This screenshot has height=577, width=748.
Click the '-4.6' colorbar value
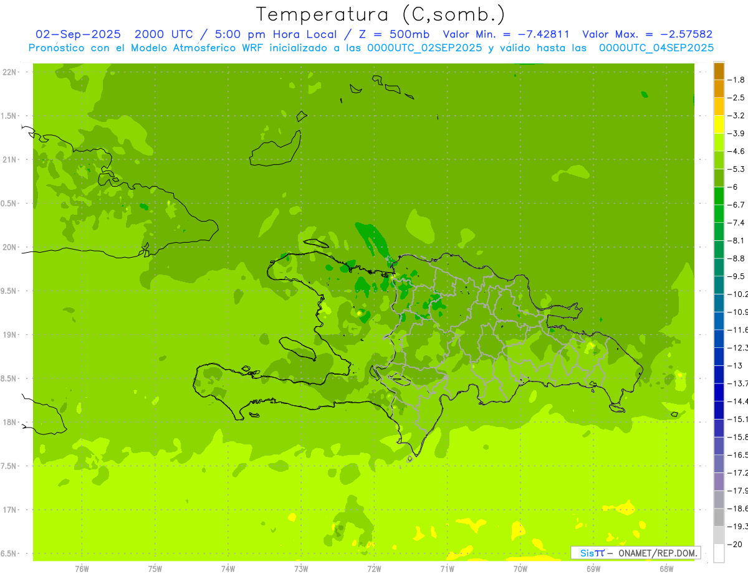pyautogui.click(x=736, y=151)
